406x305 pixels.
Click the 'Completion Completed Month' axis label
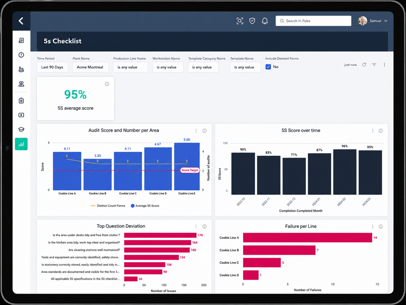pyautogui.click(x=301, y=211)
